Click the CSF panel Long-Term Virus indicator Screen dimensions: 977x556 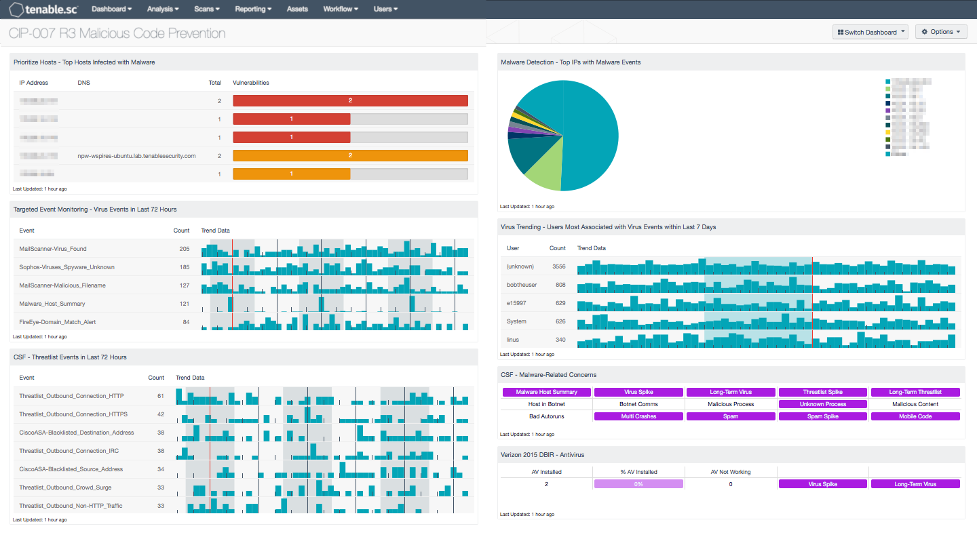tap(731, 392)
